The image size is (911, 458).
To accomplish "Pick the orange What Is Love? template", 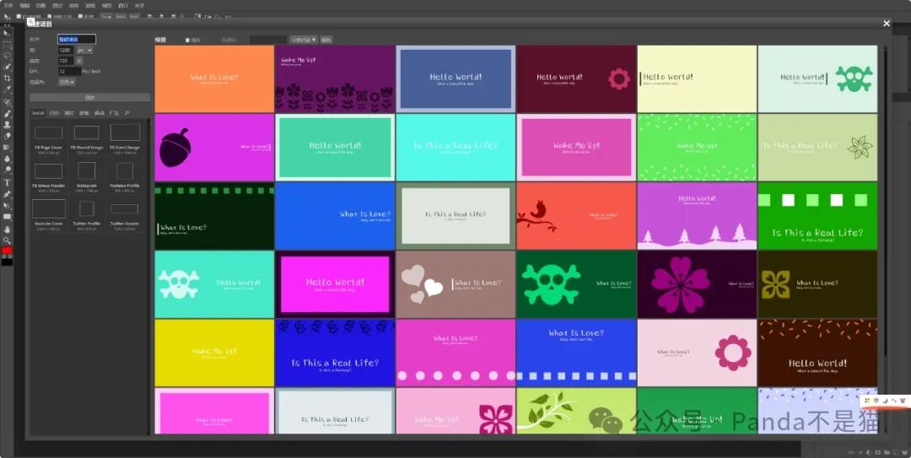I will (x=214, y=78).
